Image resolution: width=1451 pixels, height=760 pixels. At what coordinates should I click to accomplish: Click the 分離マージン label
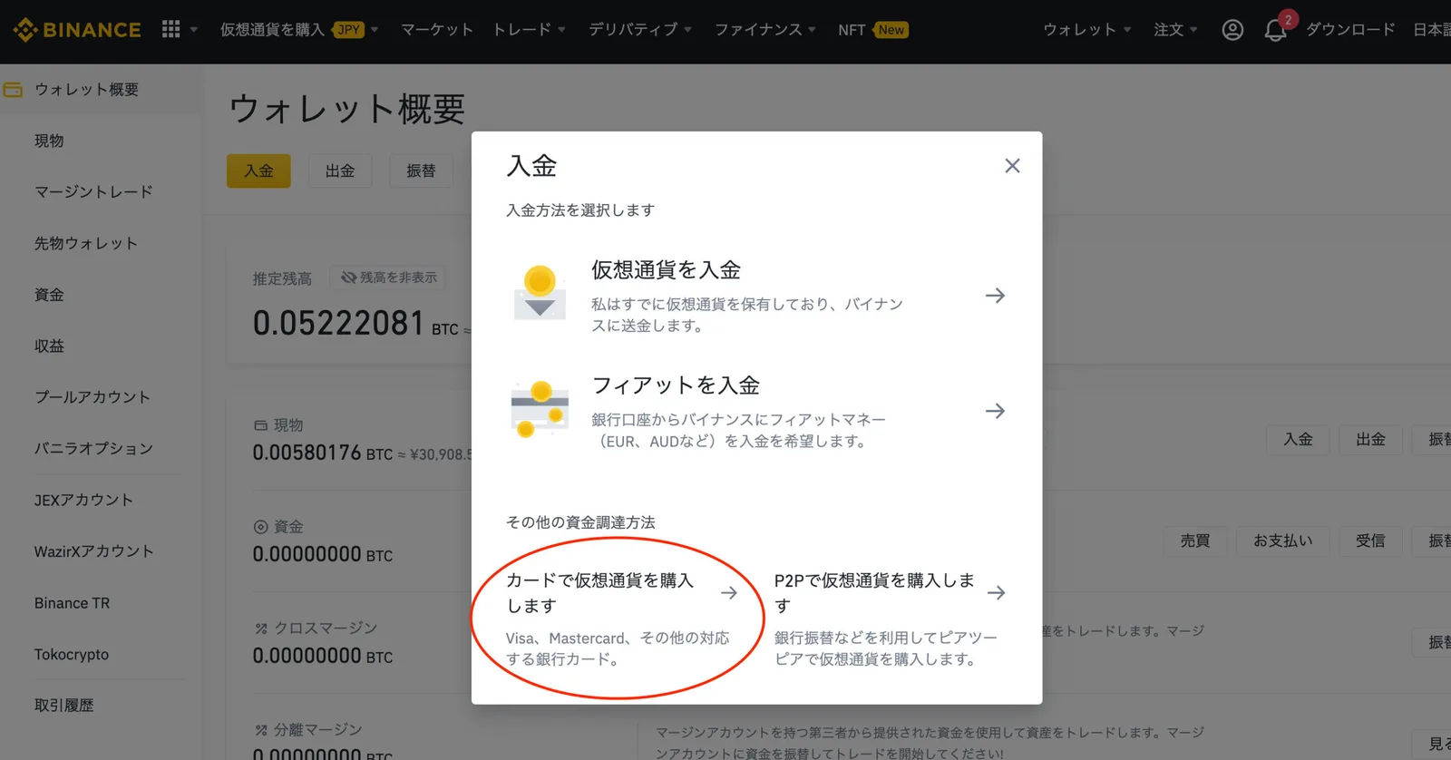click(318, 729)
